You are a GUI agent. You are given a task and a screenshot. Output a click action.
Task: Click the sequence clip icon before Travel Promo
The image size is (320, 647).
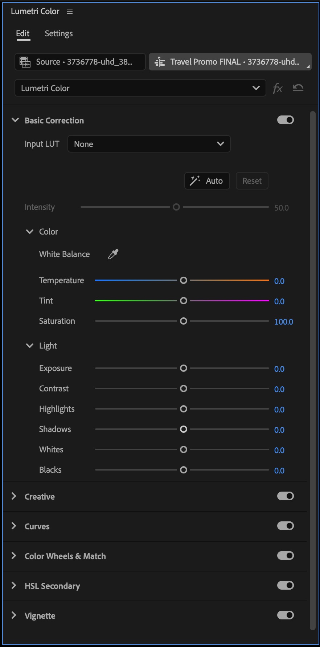coord(160,62)
